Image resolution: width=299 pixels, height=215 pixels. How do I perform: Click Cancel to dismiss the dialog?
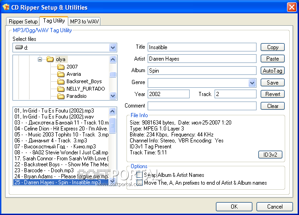click(x=275, y=207)
